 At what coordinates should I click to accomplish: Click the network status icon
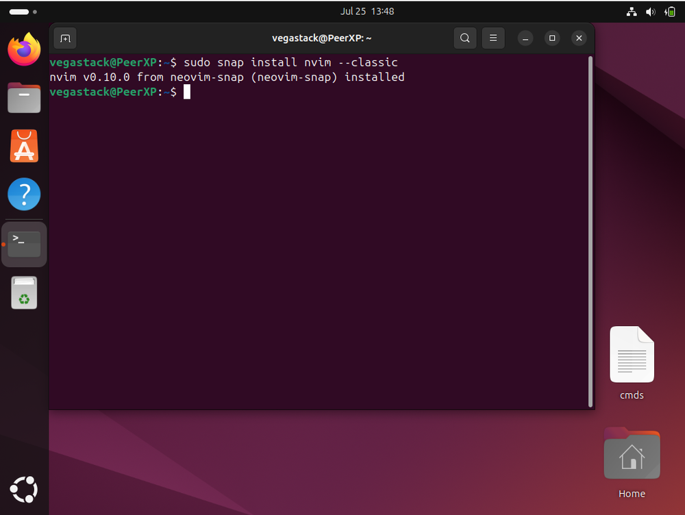point(632,12)
